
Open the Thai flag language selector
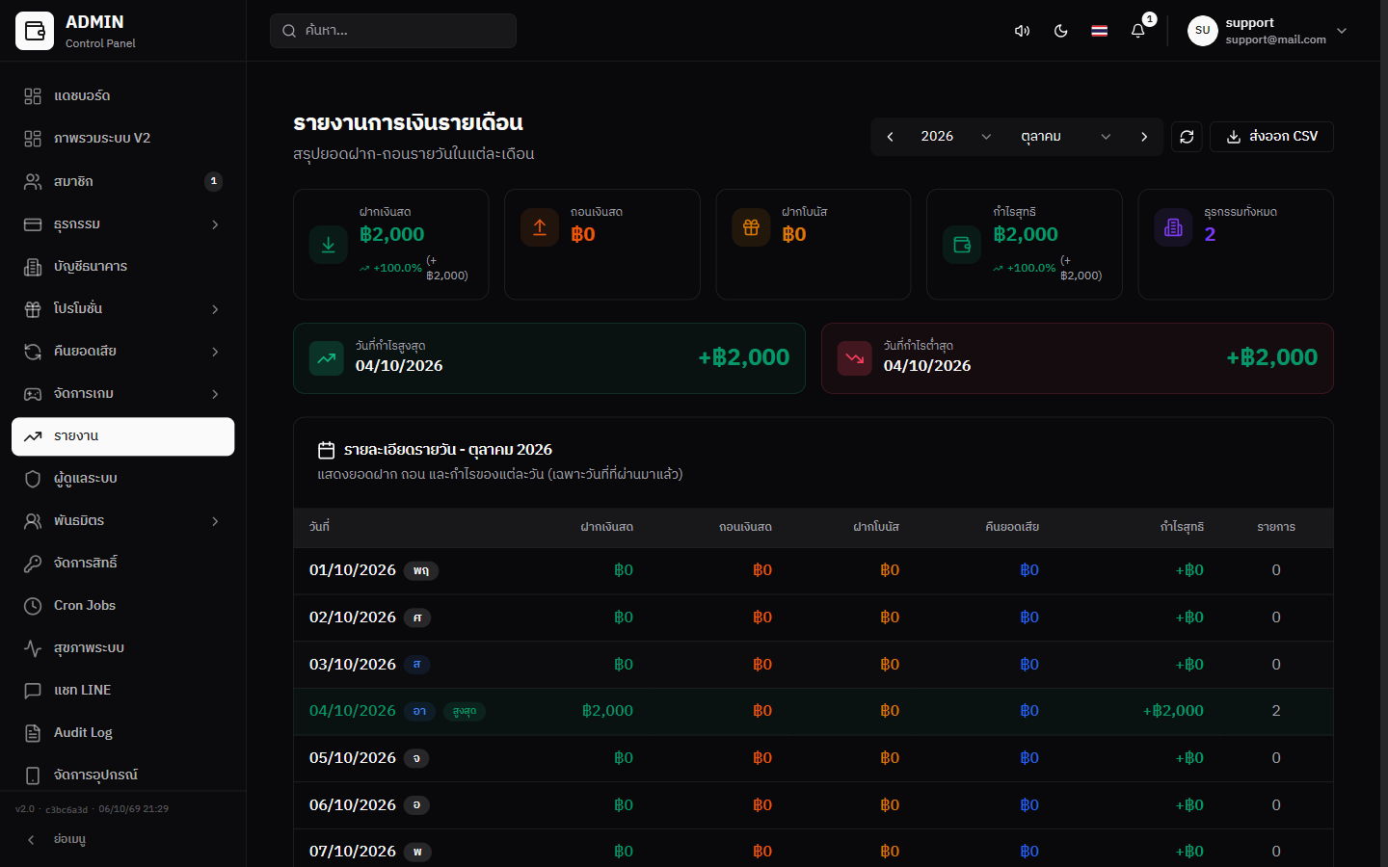(1099, 31)
